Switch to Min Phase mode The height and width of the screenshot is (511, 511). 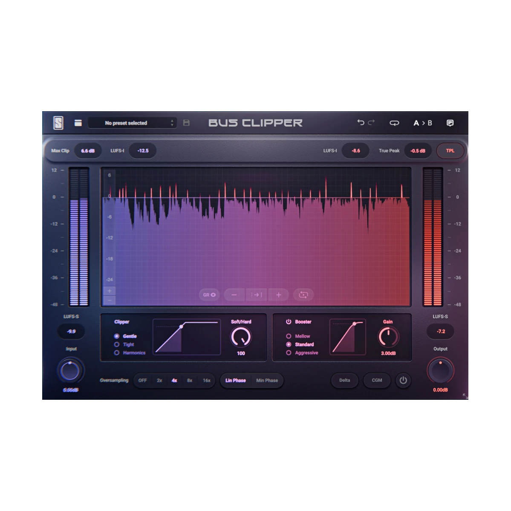point(267,380)
